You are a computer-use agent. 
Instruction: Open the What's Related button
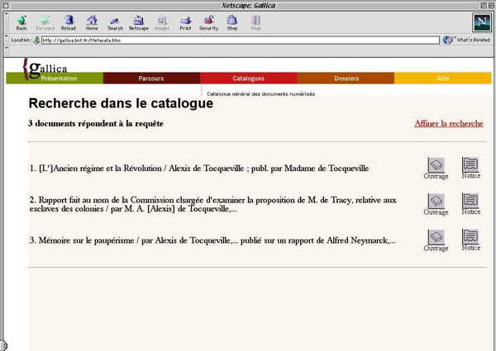coord(466,40)
